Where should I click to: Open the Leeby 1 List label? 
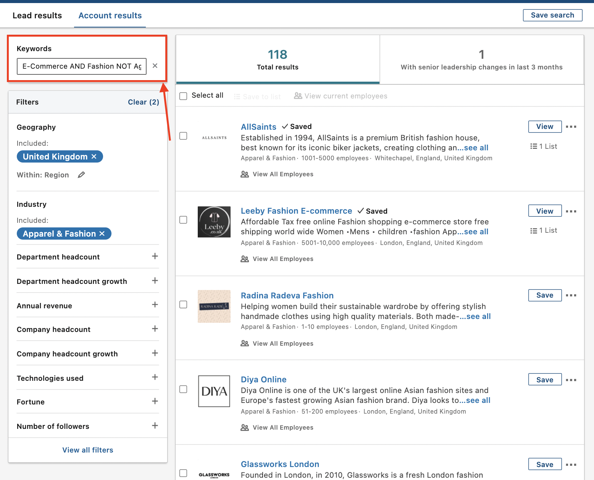(x=548, y=230)
